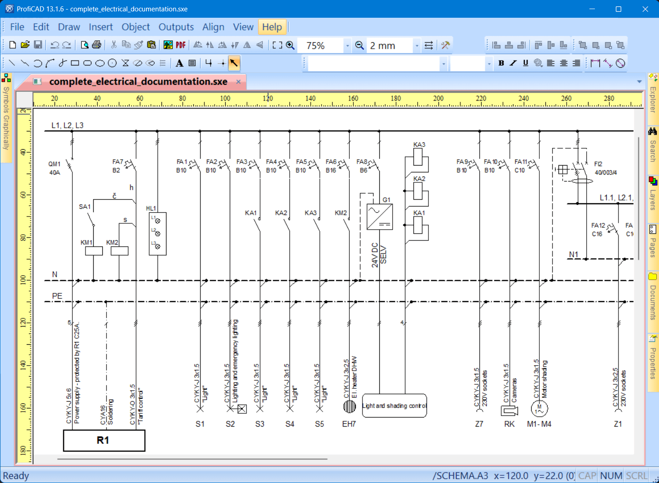Open the 2 mm grid size dropdown
The image size is (659, 483).
coord(417,45)
